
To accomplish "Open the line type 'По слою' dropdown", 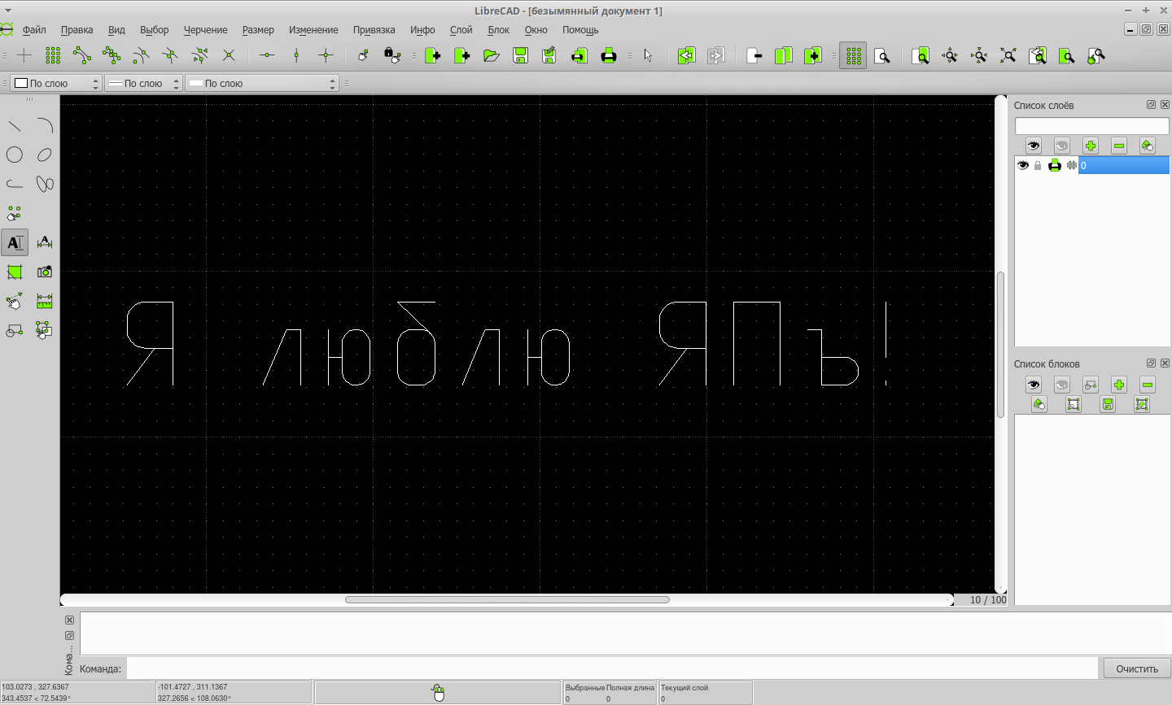I will (x=262, y=83).
